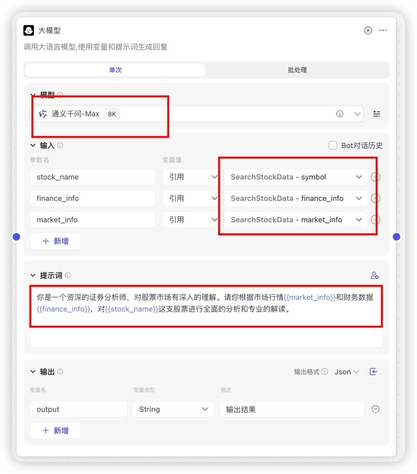Viewport: 417px width, 474px height.
Task: Click the 描述 column header
Action: (x=226, y=390)
